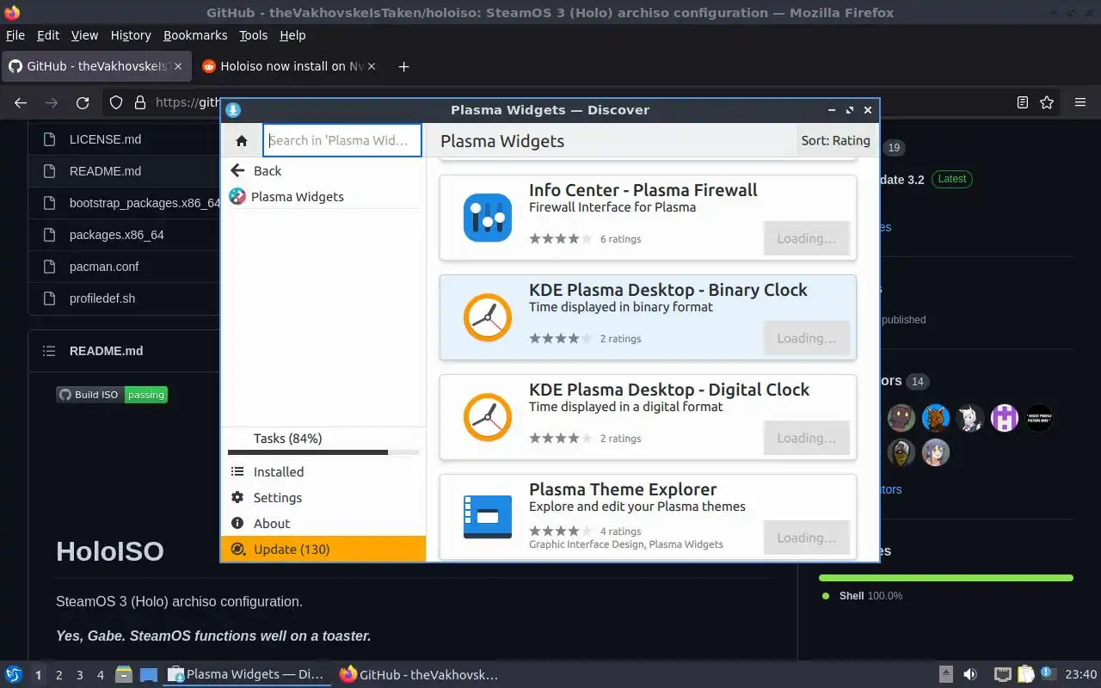Image resolution: width=1101 pixels, height=688 pixels.
Task: Click the Back arrow in Discover sidebar
Action: 237,170
